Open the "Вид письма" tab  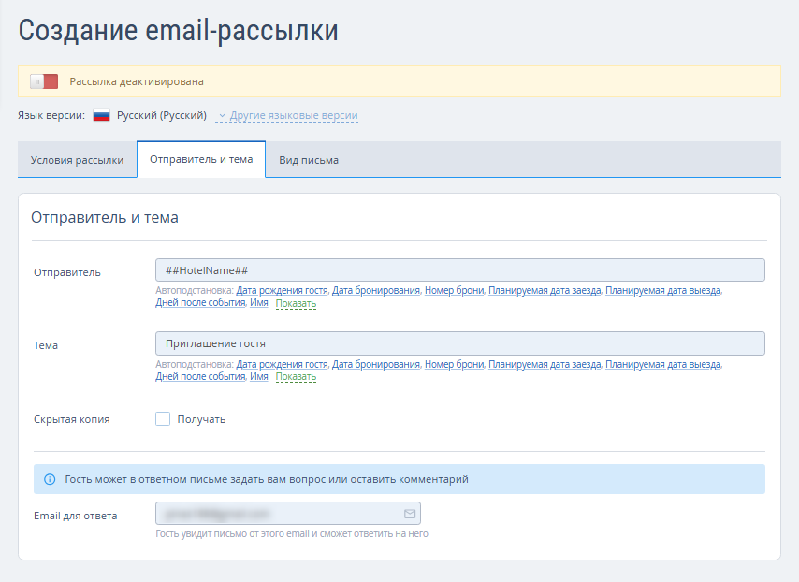tap(309, 160)
